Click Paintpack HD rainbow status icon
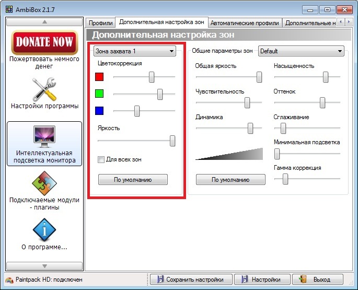This screenshot has width=358, height=290. pyautogui.click(x=9, y=280)
